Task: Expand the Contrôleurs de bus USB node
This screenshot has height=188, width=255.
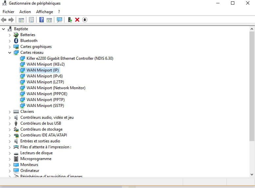Action: click(10, 123)
